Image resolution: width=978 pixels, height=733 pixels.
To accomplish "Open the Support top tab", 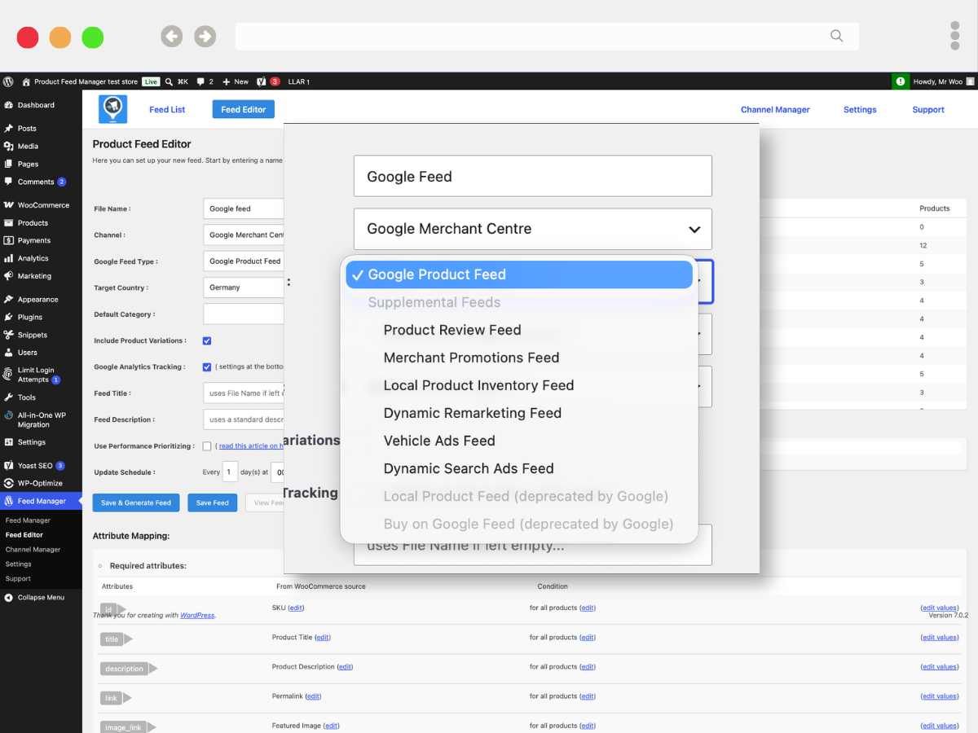I will coord(928,109).
